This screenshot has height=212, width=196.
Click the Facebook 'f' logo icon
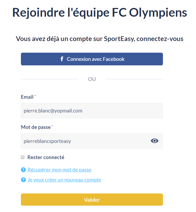coord(62,59)
